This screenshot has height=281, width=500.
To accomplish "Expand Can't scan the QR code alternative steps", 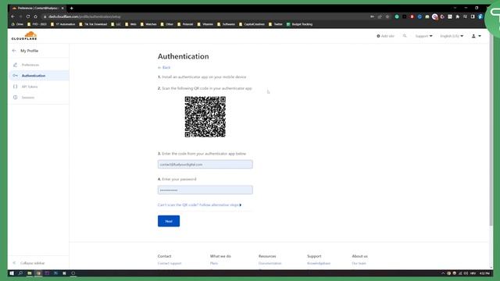I will coord(200,205).
